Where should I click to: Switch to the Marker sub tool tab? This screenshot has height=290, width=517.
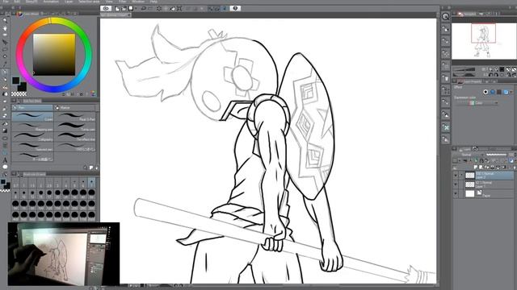75,107
